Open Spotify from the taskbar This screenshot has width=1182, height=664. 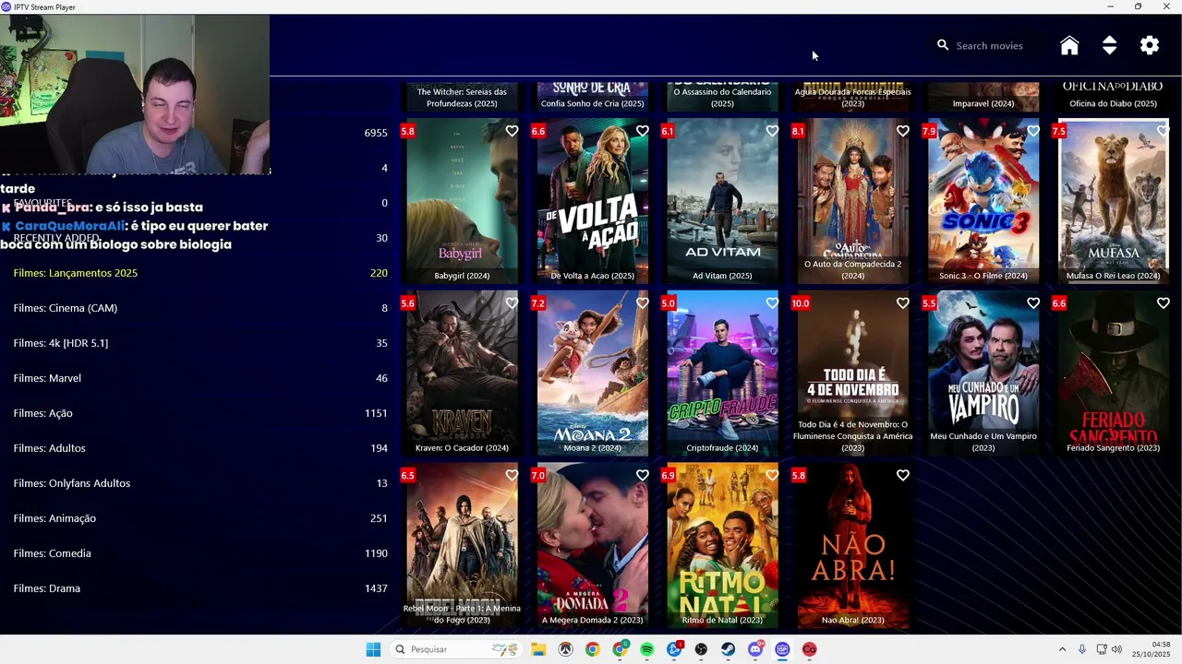[647, 649]
